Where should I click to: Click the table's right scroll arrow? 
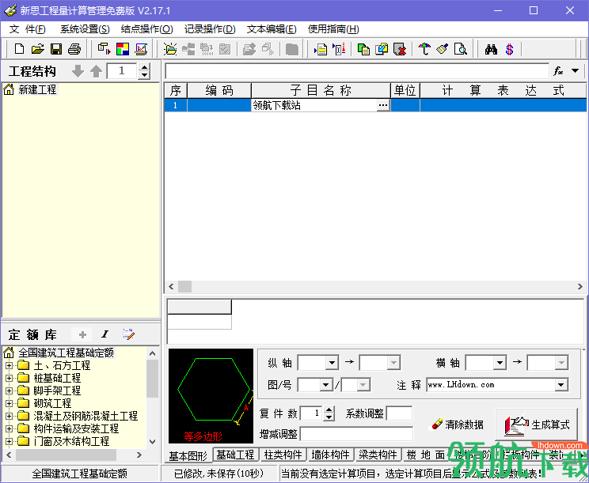click(580, 286)
